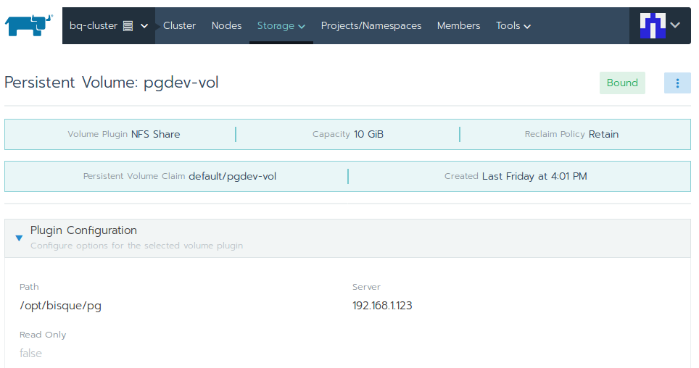The image size is (699, 368).
Task: Open the three-dot actions menu
Action: (677, 83)
